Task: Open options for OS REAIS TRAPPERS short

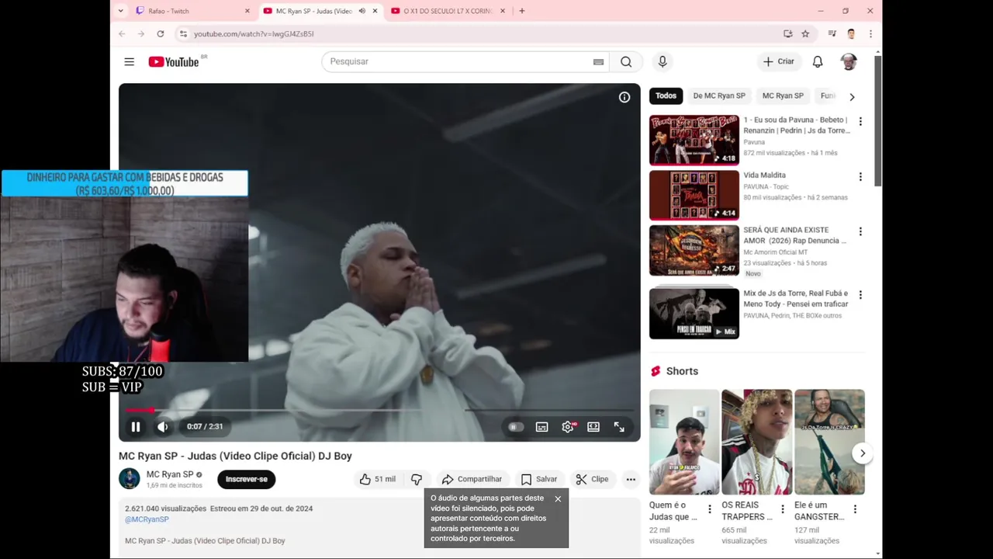Action: 782,509
